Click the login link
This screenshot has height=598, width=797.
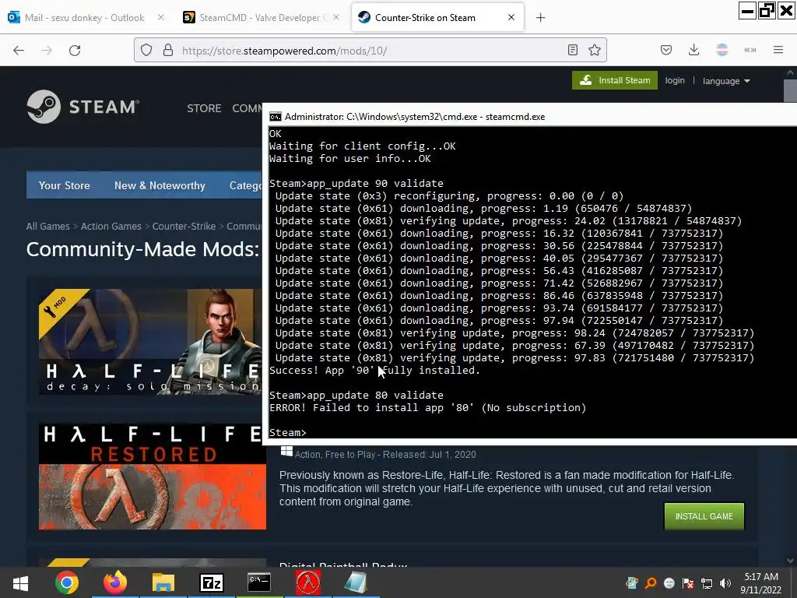click(675, 80)
